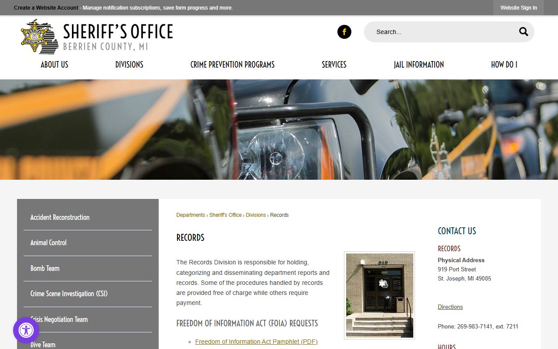The image size is (558, 349).
Task: Go to Divisions breadcrumb
Action: [x=256, y=215]
